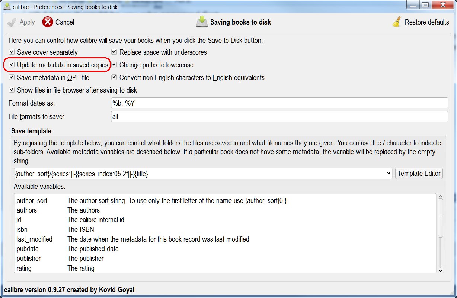Select the pubdate variable row
The image size is (457, 298).
click(x=225, y=249)
